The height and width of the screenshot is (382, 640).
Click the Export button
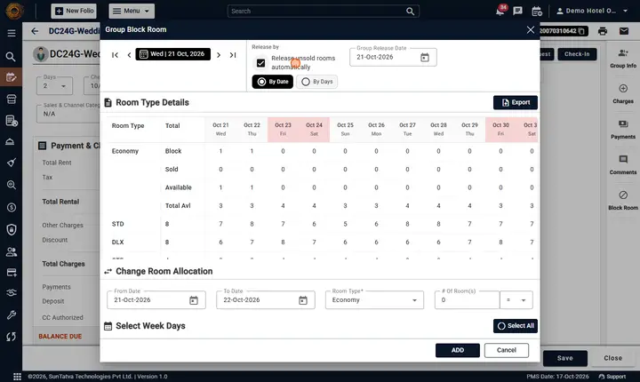(x=515, y=102)
